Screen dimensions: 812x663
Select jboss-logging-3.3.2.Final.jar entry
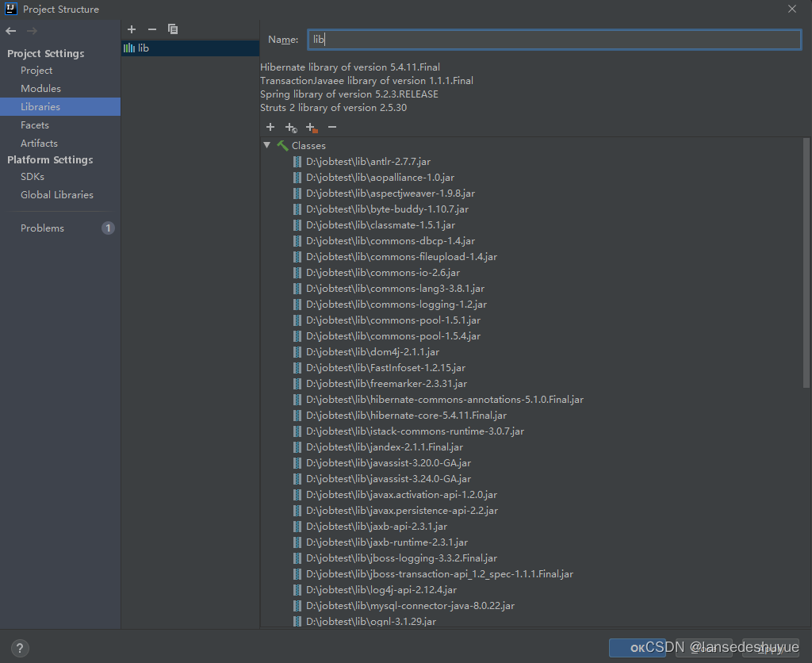401,558
